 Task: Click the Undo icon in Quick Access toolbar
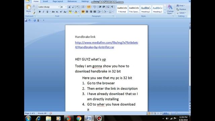click(x=29, y=21)
